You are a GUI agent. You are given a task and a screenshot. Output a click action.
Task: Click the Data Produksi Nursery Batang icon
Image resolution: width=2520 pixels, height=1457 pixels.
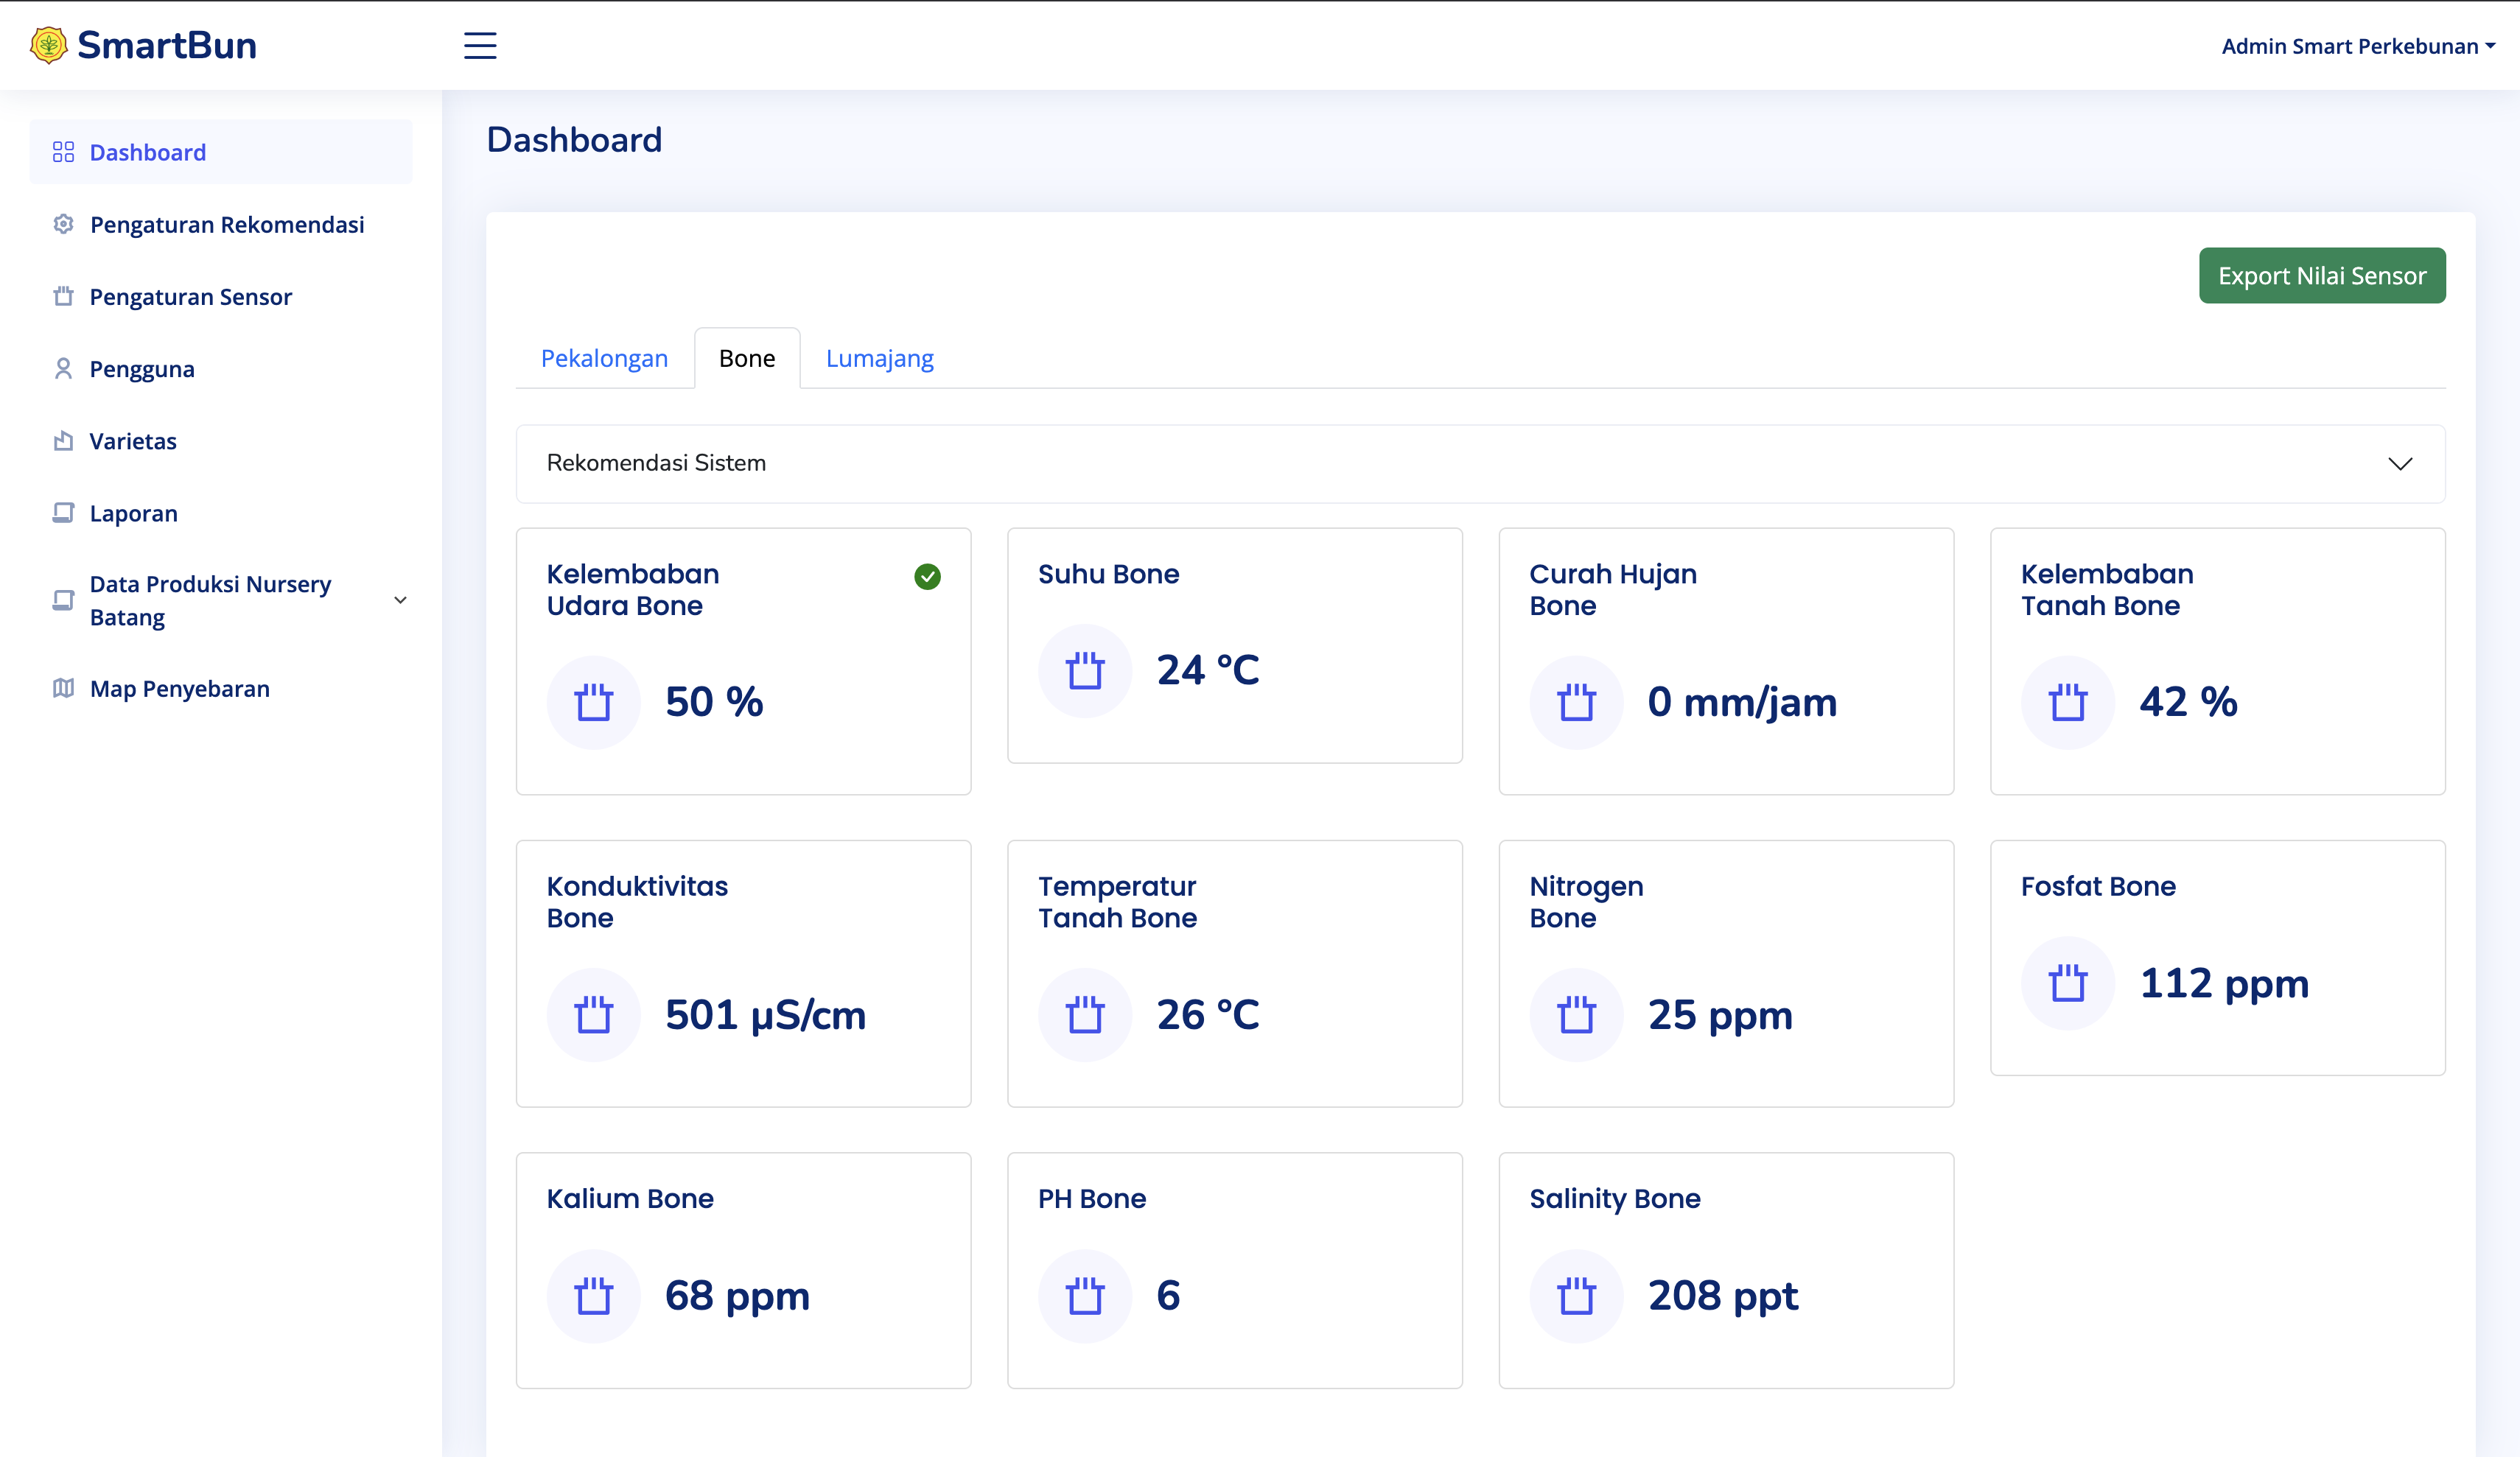pyautogui.click(x=63, y=600)
